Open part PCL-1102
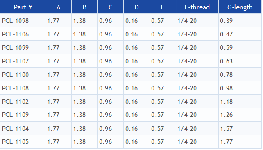Image resolution: width=263 pixels, height=150 pixels. 15,102
